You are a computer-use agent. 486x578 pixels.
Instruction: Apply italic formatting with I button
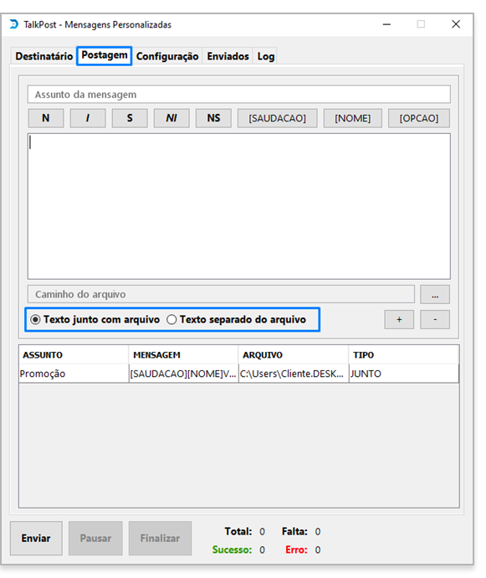[88, 118]
